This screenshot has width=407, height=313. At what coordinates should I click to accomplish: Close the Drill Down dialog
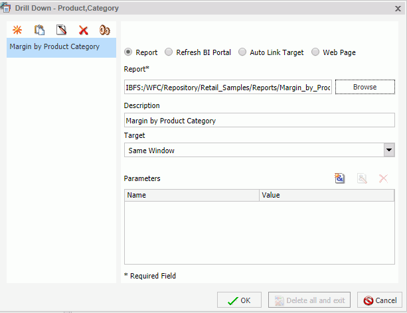398,9
